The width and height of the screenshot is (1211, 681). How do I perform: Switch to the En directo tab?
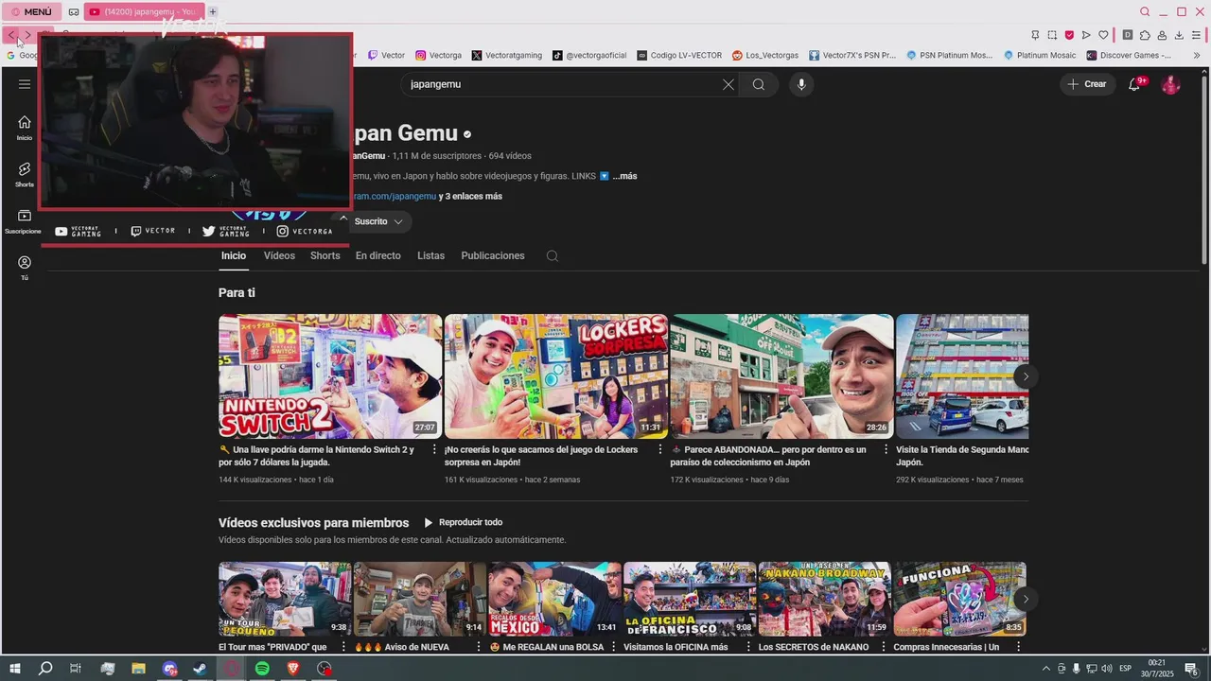point(378,255)
